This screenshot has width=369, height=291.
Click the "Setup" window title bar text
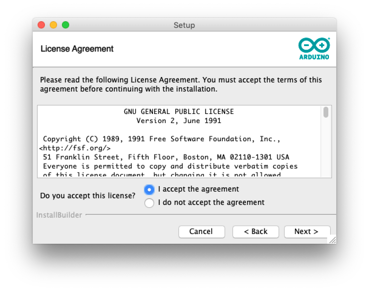[184, 25]
